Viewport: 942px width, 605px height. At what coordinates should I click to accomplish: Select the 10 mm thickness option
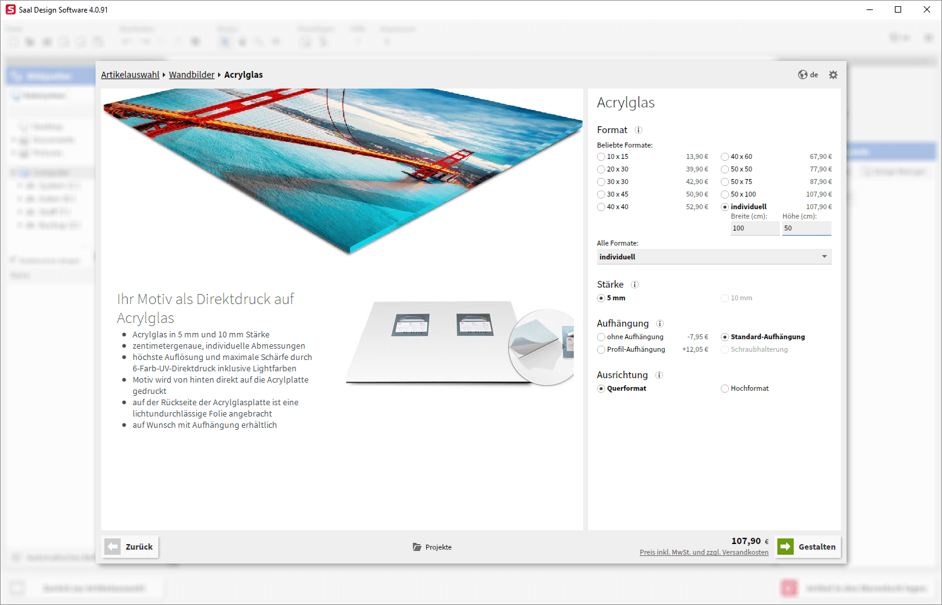[x=725, y=298]
